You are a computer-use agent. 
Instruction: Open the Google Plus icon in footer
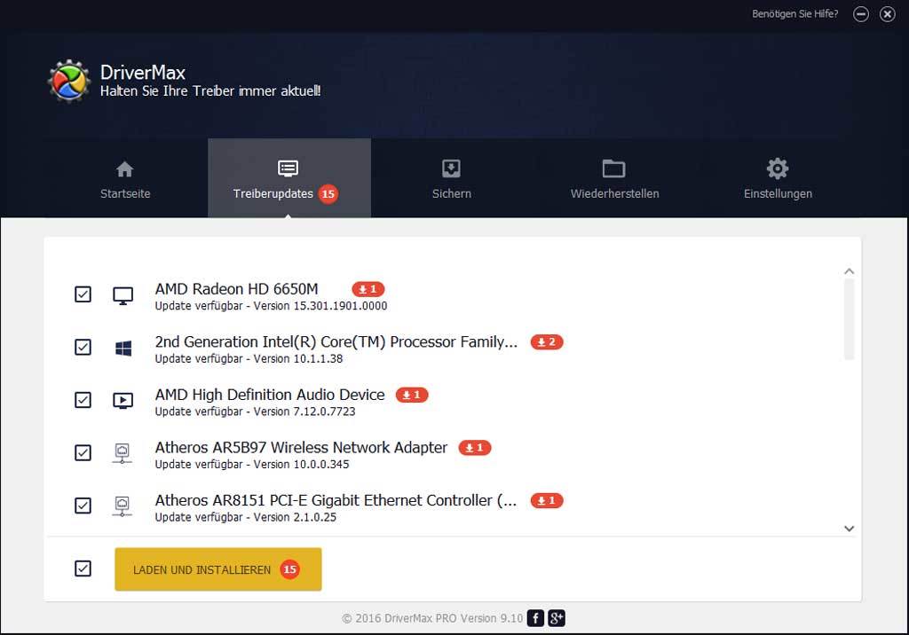click(x=557, y=618)
